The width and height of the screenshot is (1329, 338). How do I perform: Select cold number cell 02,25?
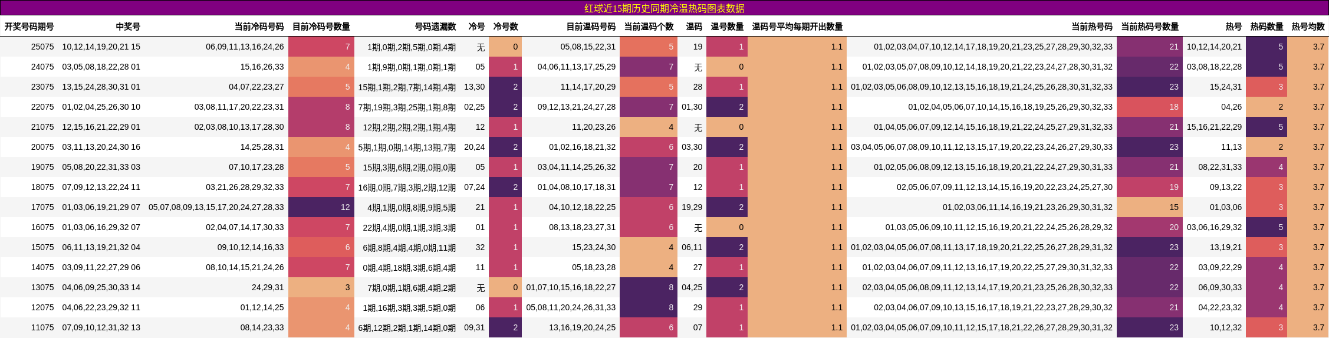point(474,107)
